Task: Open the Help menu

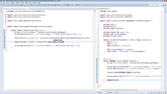Action: tap(39, 3)
